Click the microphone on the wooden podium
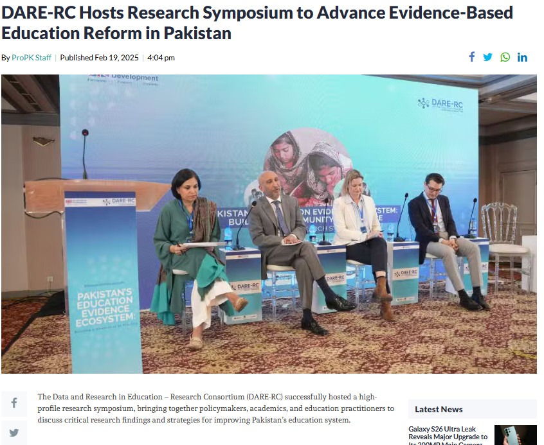The image size is (544, 445). (85, 154)
